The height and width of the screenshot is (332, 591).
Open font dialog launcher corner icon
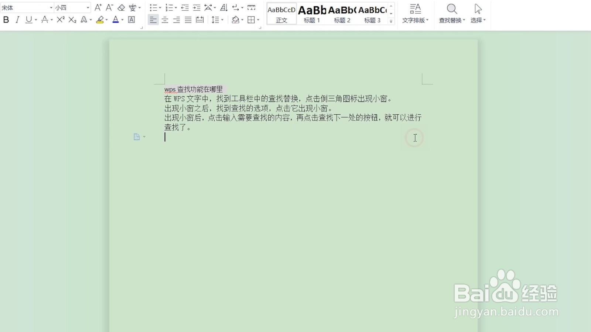pos(141,28)
